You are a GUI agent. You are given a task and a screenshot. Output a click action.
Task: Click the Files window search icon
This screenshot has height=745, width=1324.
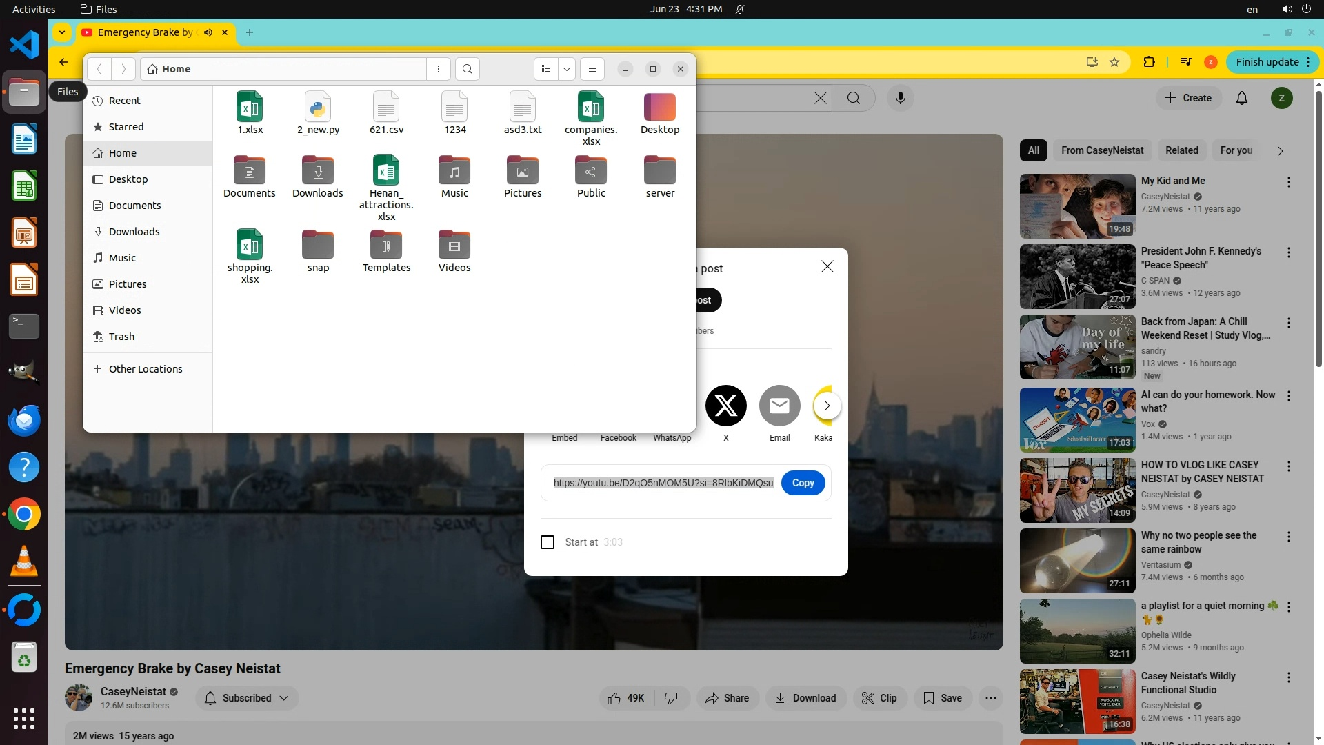coord(467,69)
